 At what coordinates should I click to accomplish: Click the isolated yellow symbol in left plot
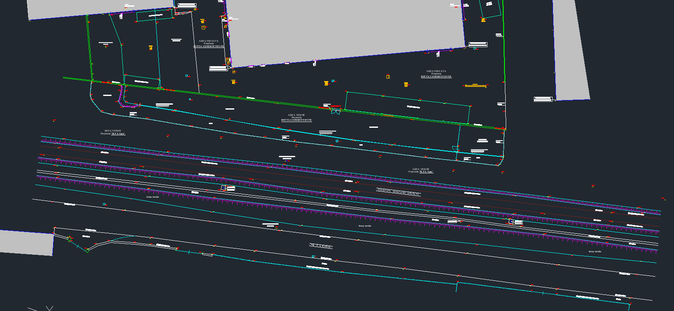click(150, 48)
